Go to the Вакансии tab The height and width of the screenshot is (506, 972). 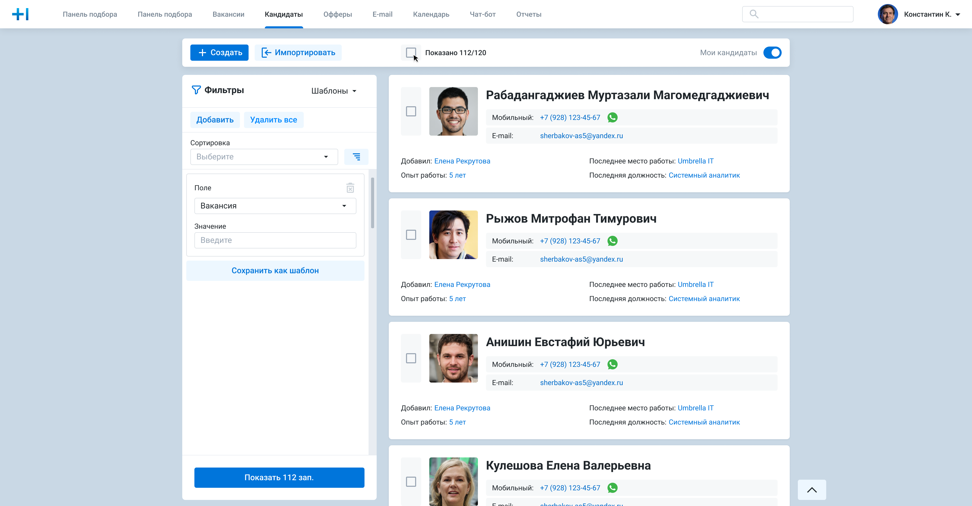tap(228, 14)
